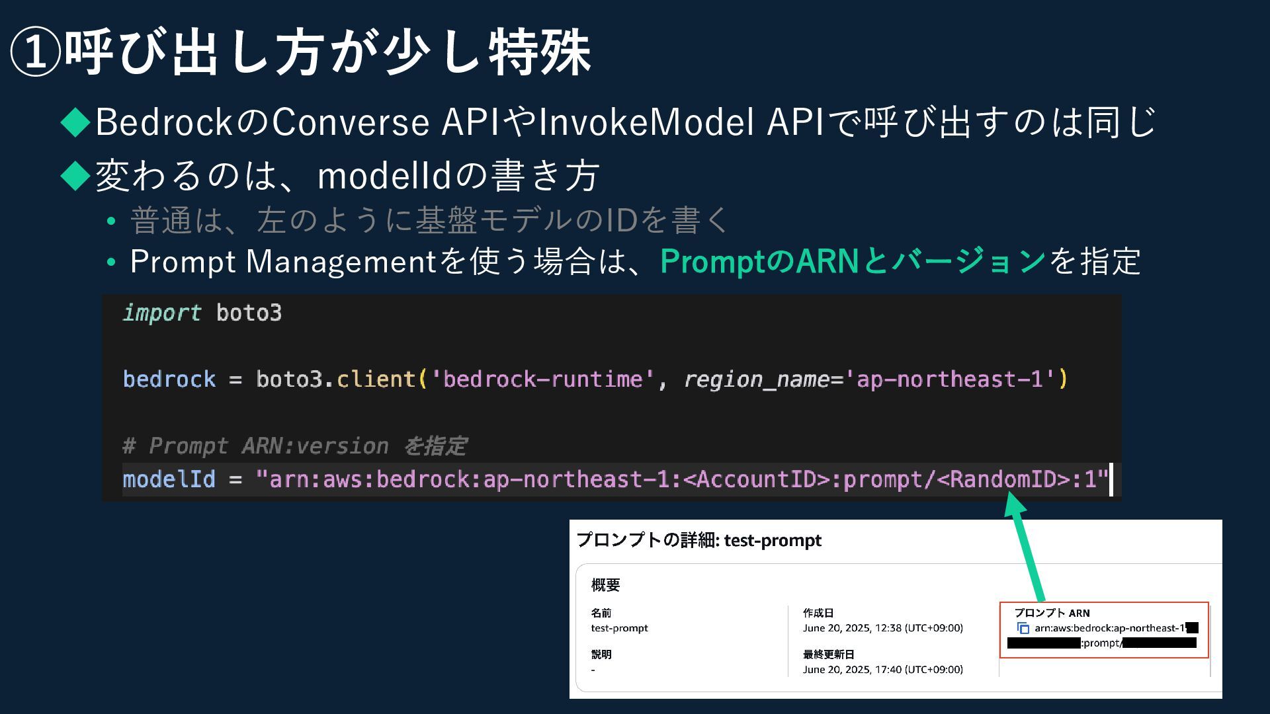Click the '作成日' field label
Image resolution: width=1270 pixels, height=714 pixels.
click(x=818, y=613)
